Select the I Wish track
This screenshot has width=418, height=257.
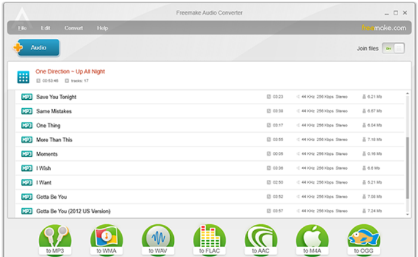tap(210, 168)
